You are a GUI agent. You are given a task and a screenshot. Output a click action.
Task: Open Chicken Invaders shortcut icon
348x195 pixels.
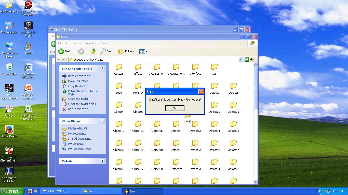coord(9,154)
